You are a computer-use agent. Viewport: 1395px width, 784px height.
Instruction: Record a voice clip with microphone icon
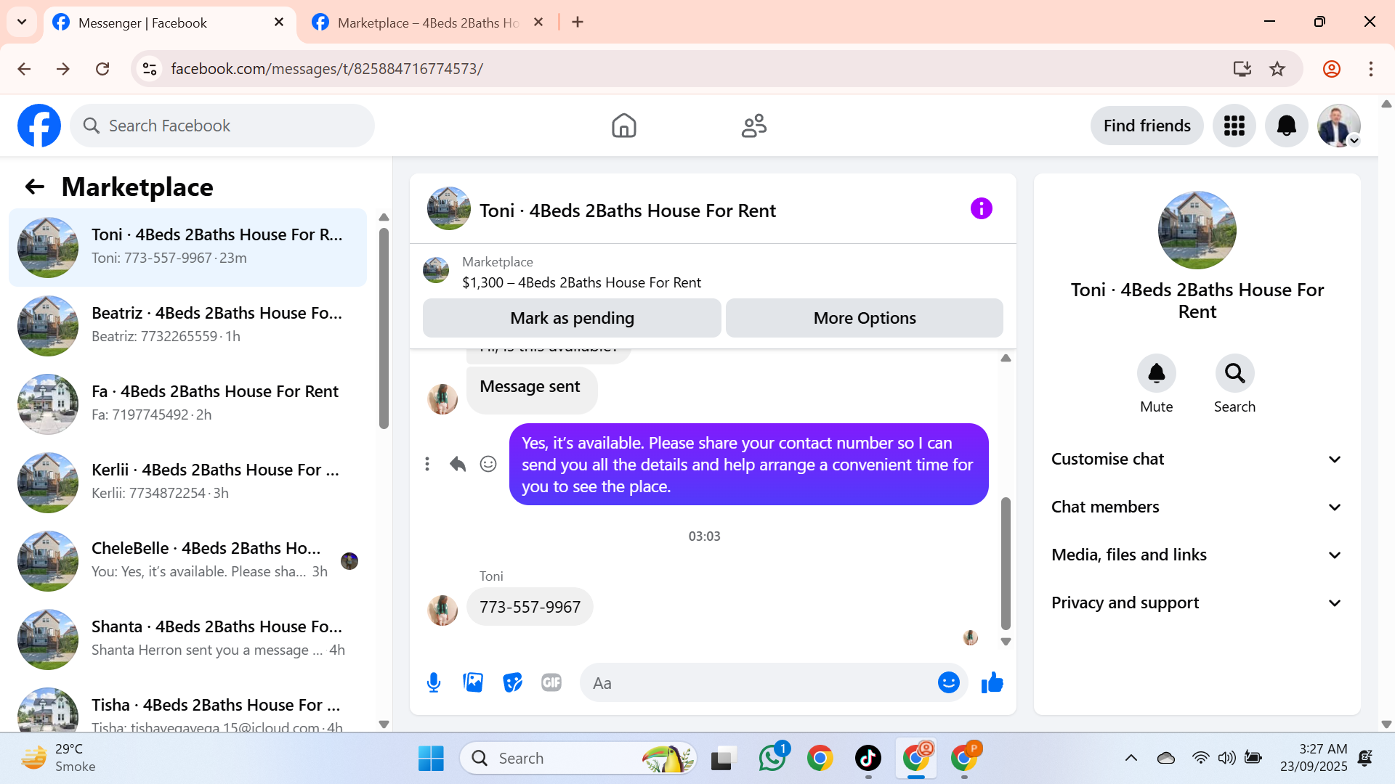[434, 682]
